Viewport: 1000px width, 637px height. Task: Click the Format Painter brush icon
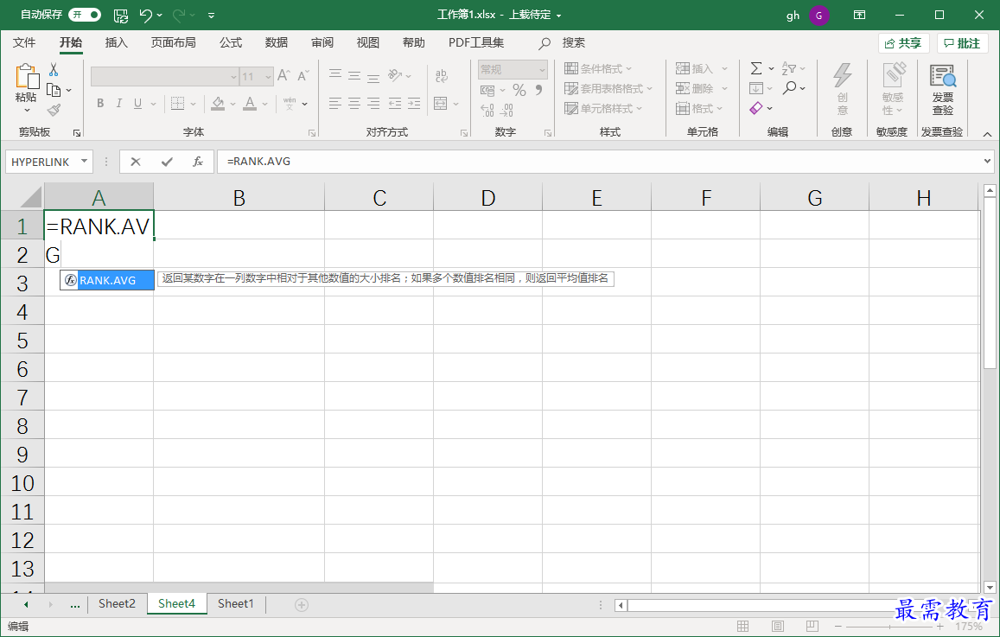54,111
